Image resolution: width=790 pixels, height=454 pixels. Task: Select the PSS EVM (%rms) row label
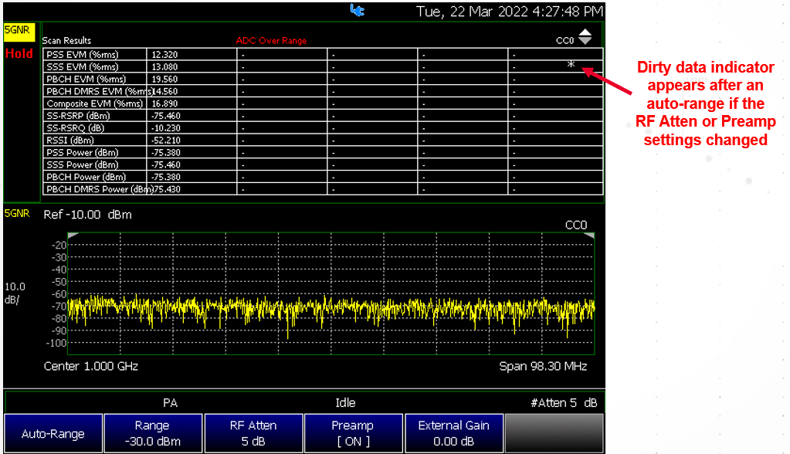[x=83, y=54]
